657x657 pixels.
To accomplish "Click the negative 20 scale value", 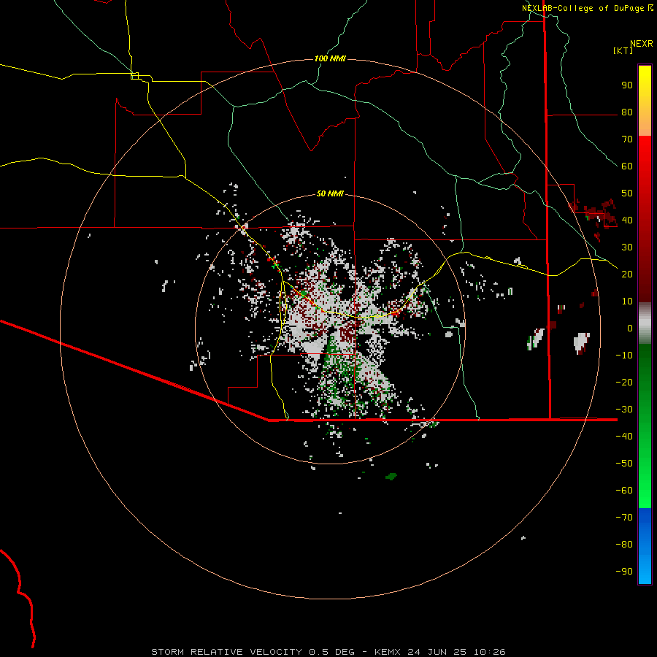I will [624, 382].
